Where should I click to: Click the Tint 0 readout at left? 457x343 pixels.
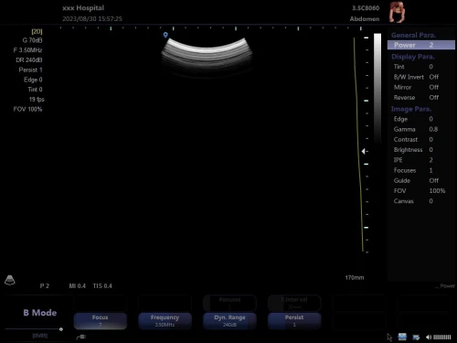pyautogui.click(x=35, y=90)
